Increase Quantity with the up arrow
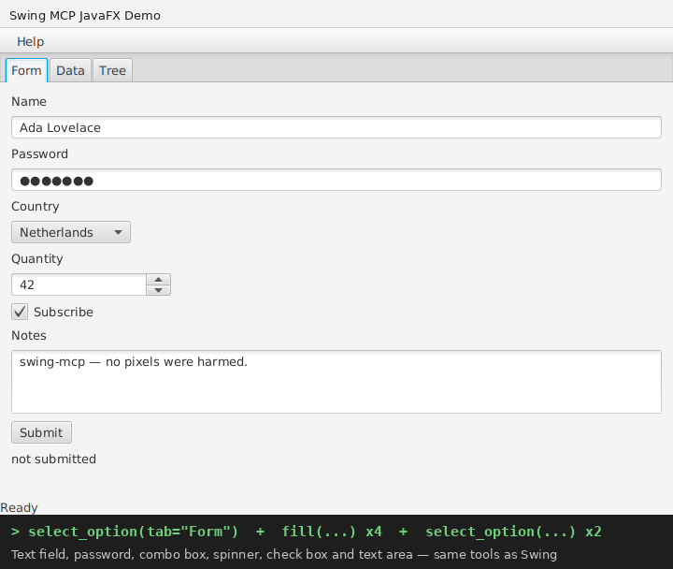The image size is (673, 569). coord(158,279)
